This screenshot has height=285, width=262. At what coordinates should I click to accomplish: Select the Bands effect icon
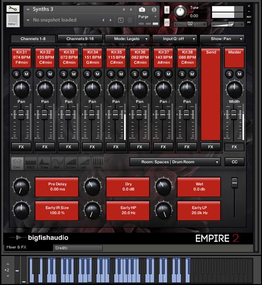click(x=98, y=164)
